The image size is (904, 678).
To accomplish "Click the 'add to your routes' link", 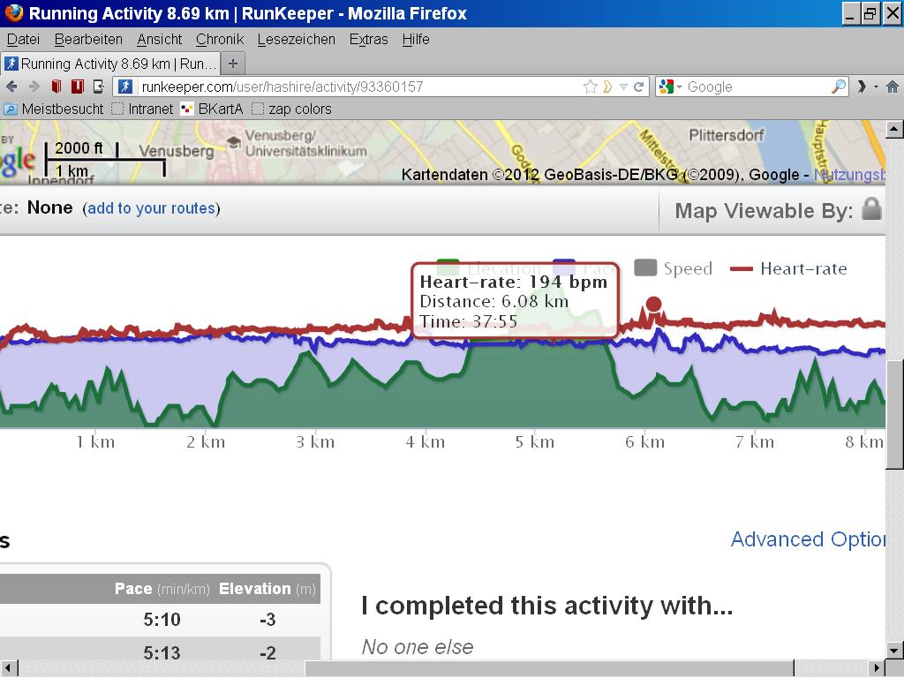I will [x=151, y=208].
